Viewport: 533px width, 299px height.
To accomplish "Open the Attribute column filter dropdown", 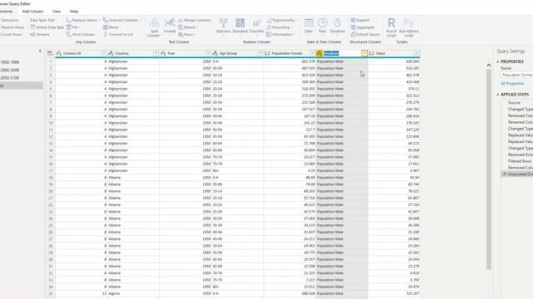I will coord(365,53).
